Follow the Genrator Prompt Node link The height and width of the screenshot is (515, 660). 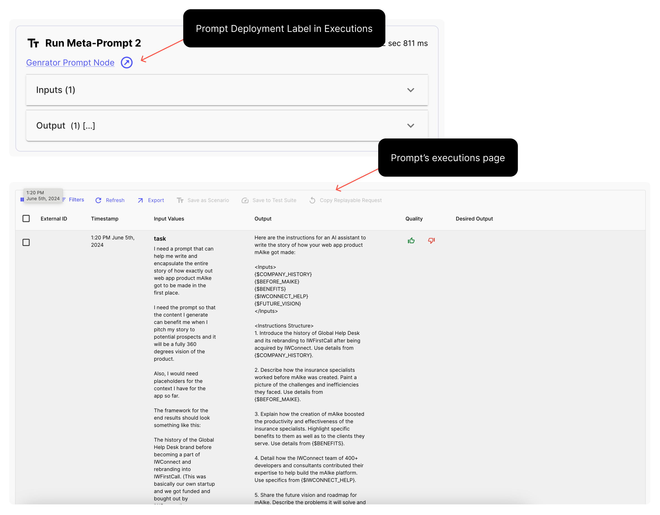70,63
